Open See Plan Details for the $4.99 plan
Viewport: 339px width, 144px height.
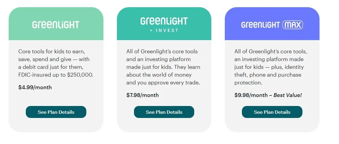[x=56, y=112]
